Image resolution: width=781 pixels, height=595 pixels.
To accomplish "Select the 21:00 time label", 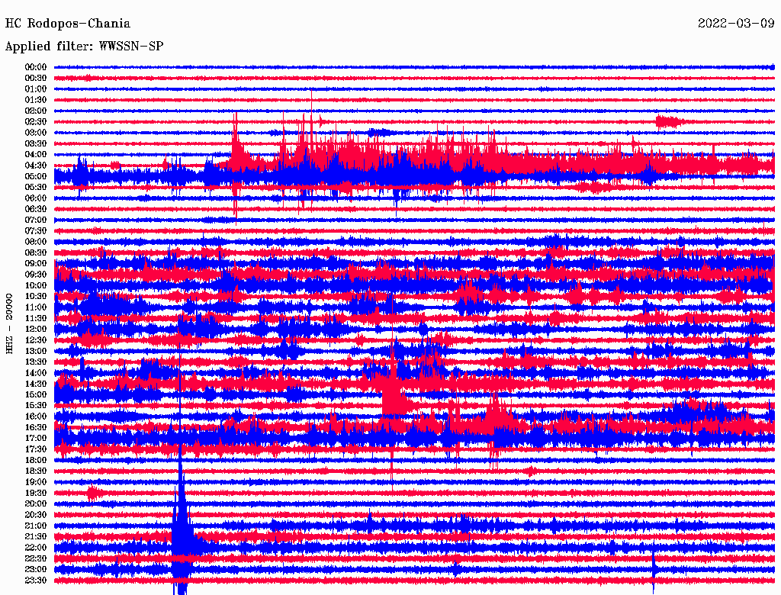I will 36,526.
